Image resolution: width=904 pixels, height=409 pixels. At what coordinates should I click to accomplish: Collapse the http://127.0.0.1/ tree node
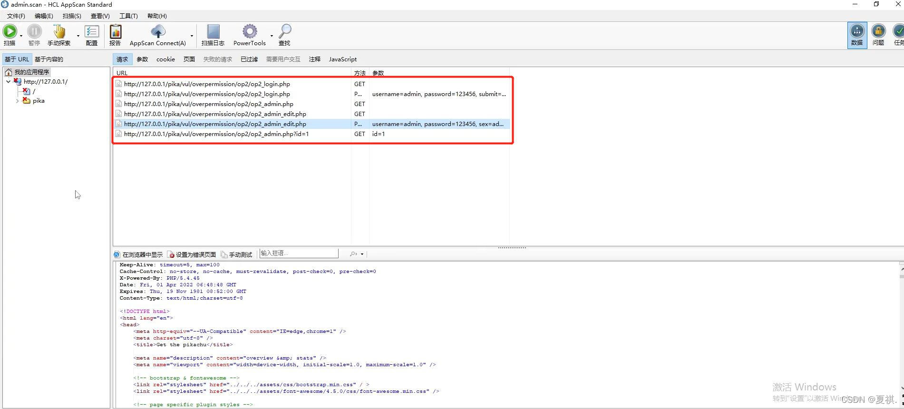coord(8,81)
